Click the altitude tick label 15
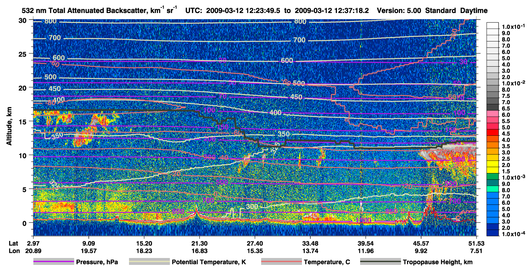Image resolution: width=529 pixels, height=271 pixels. tap(24, 121)
